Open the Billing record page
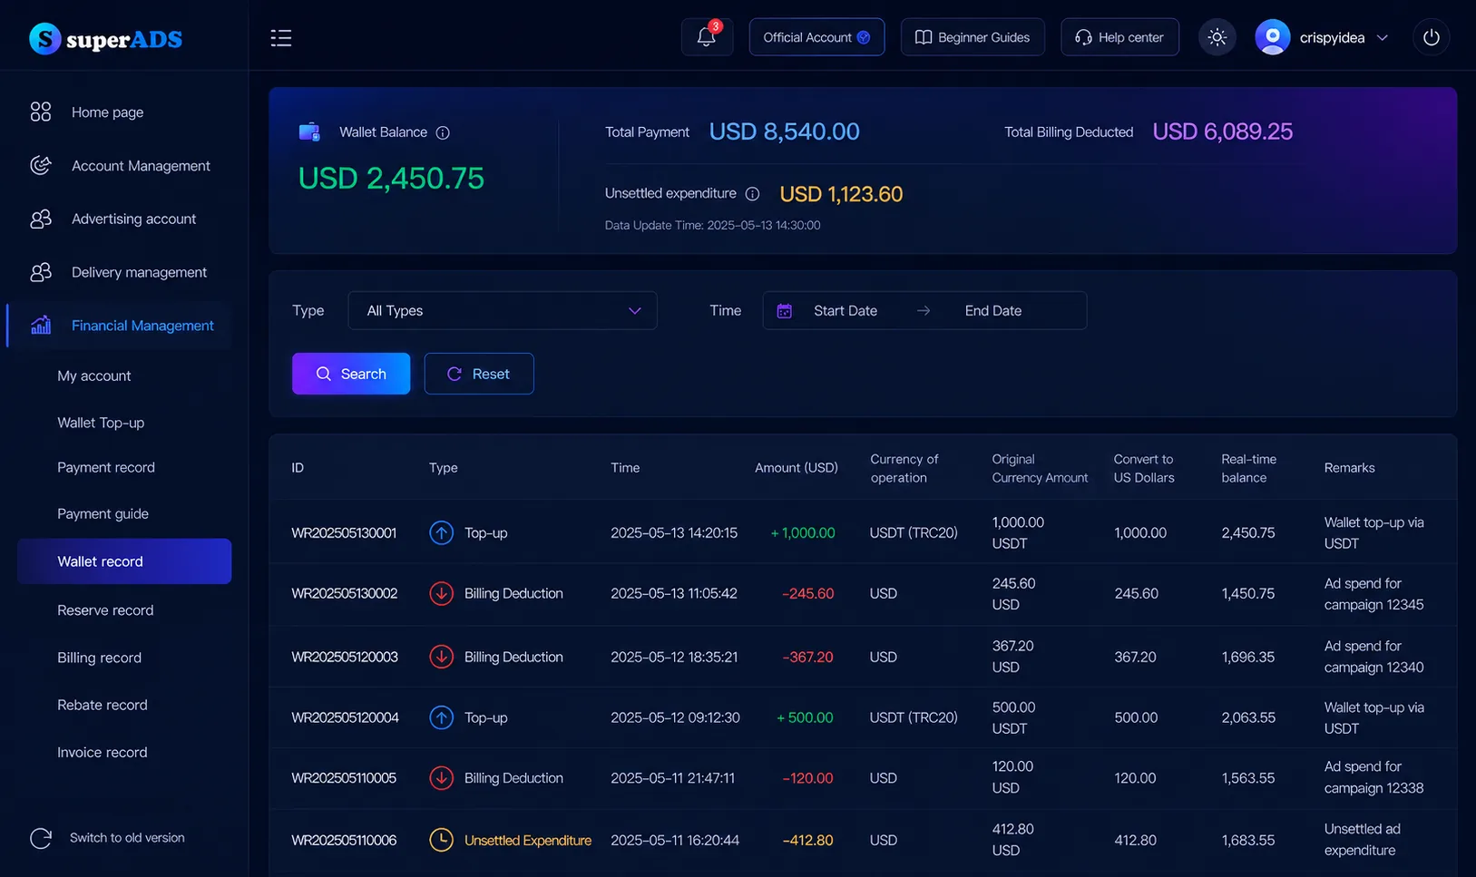Screen dimensions: 1476x877 (100, 658)
